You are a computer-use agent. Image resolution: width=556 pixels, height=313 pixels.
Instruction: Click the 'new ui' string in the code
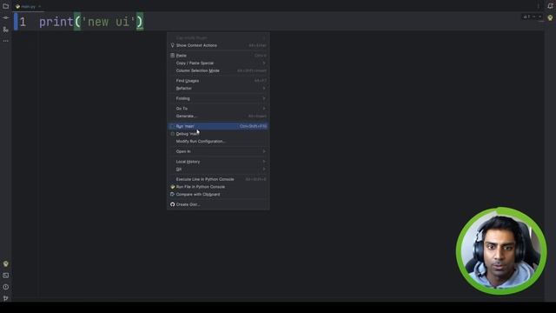pyautogui.click(x=109, y=22)
